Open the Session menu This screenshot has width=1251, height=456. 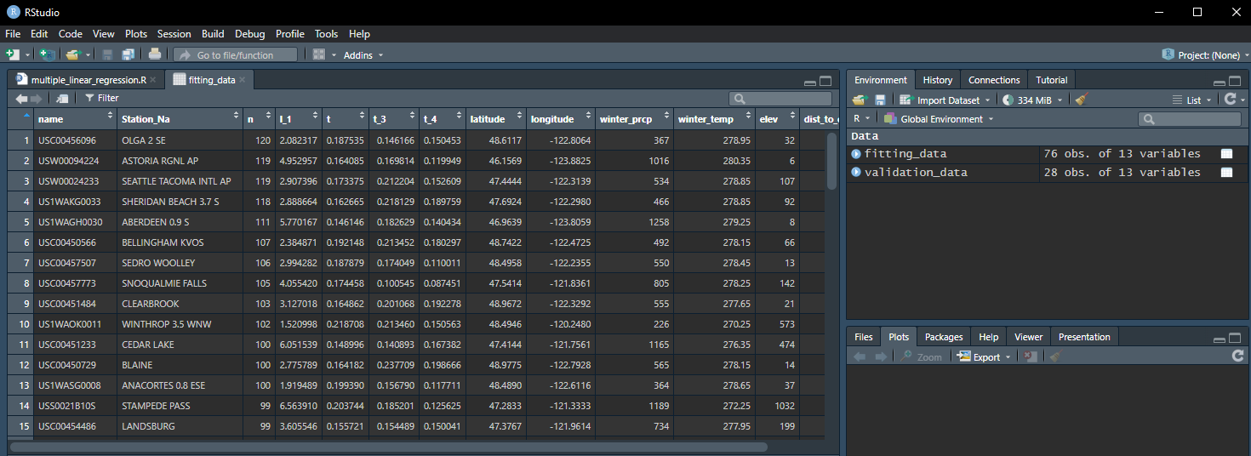click(x=174, y=34)
